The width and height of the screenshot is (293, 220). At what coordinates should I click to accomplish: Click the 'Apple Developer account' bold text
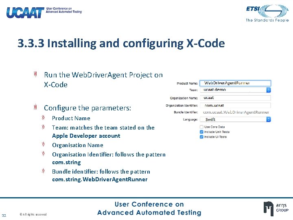[x=86, y=136]
